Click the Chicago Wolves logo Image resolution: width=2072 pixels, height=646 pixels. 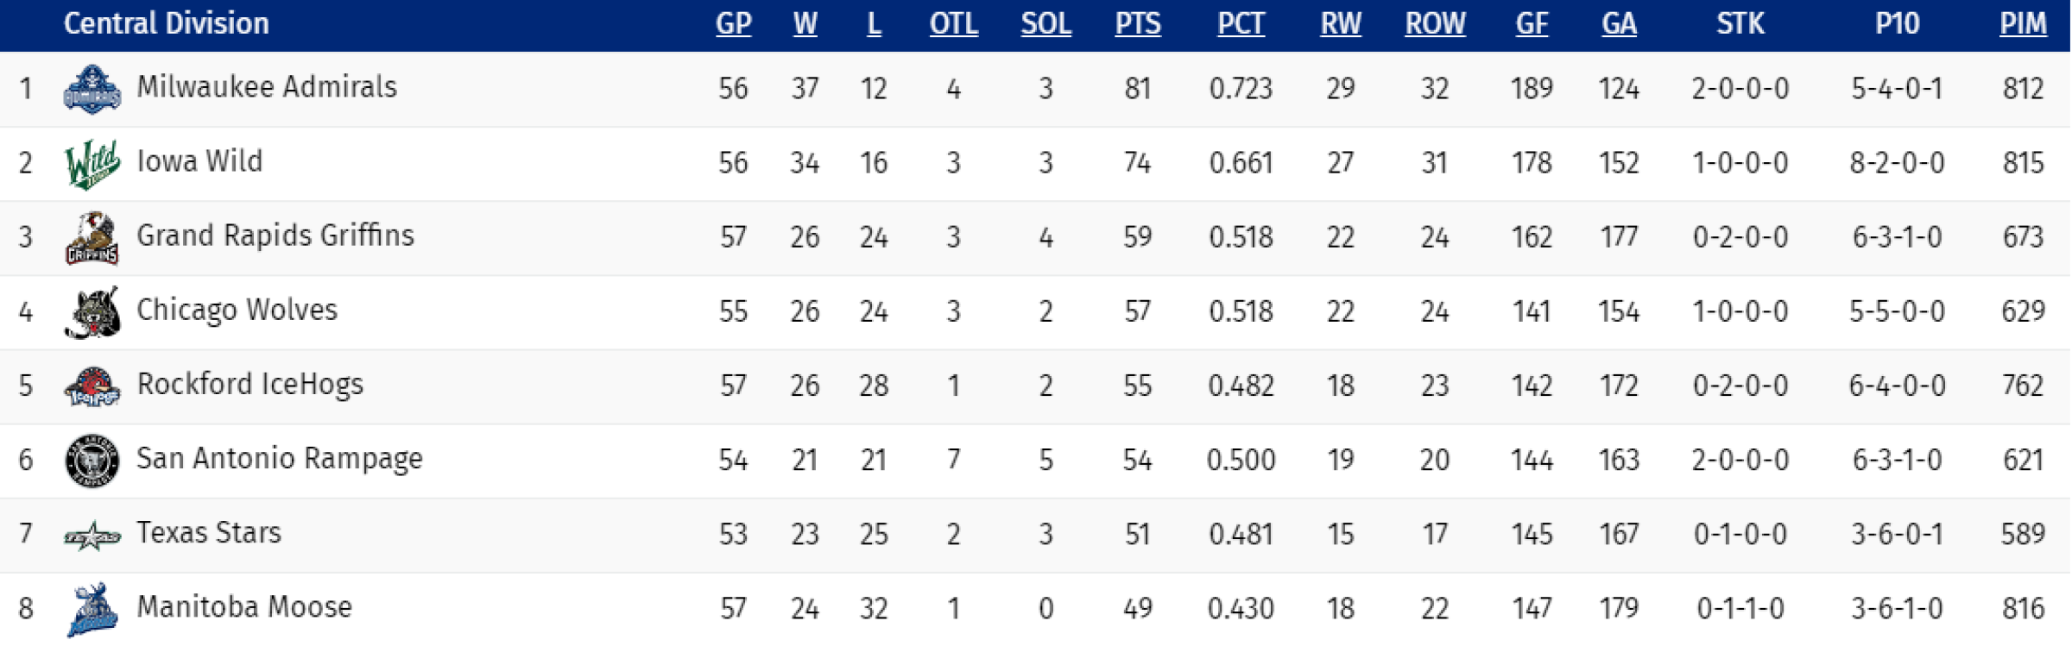92,312
